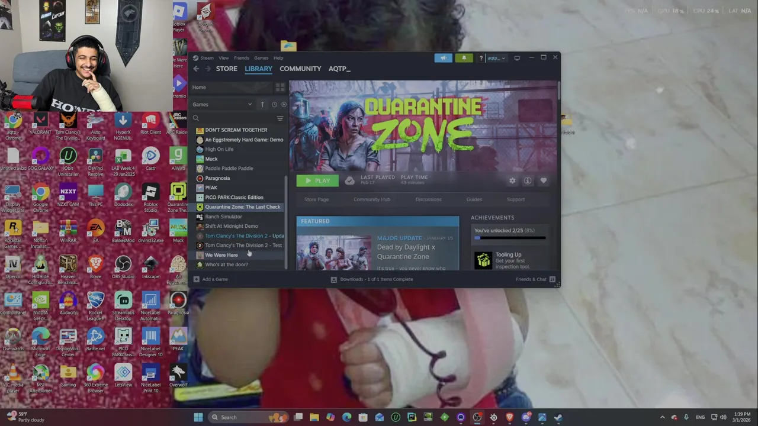Open Downloads manager in Steam footer

pos(372,279)
